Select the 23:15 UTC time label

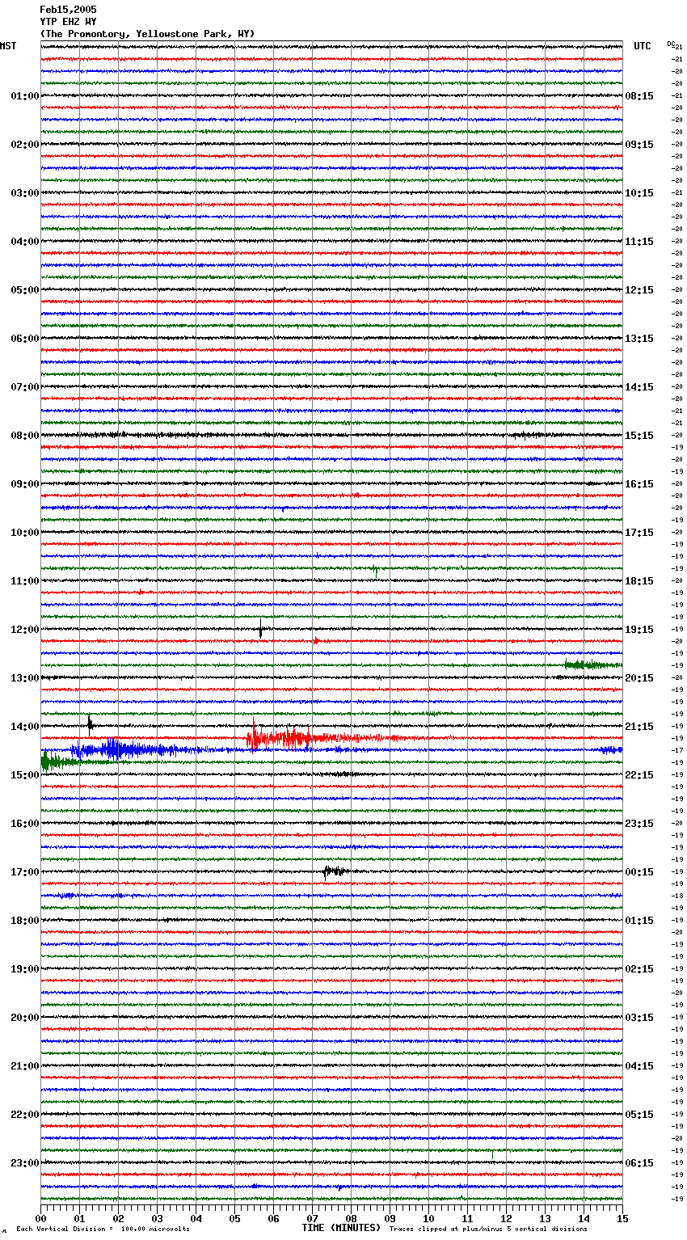coord(639,824)
